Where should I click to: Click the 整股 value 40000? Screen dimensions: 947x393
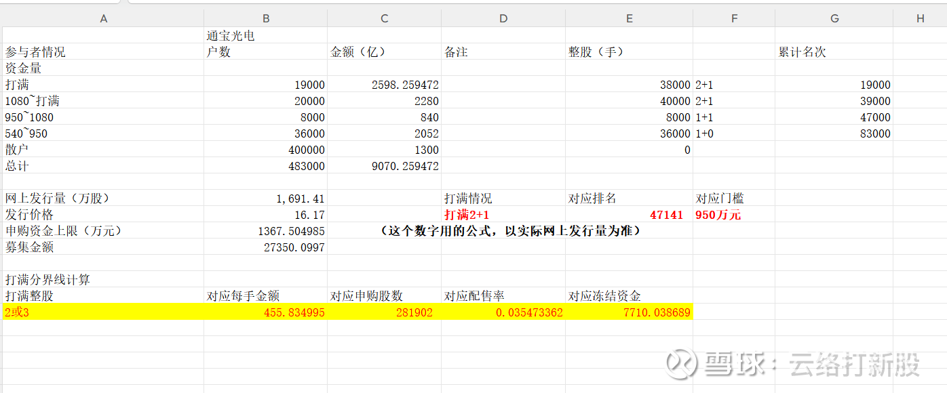(629, 100)
